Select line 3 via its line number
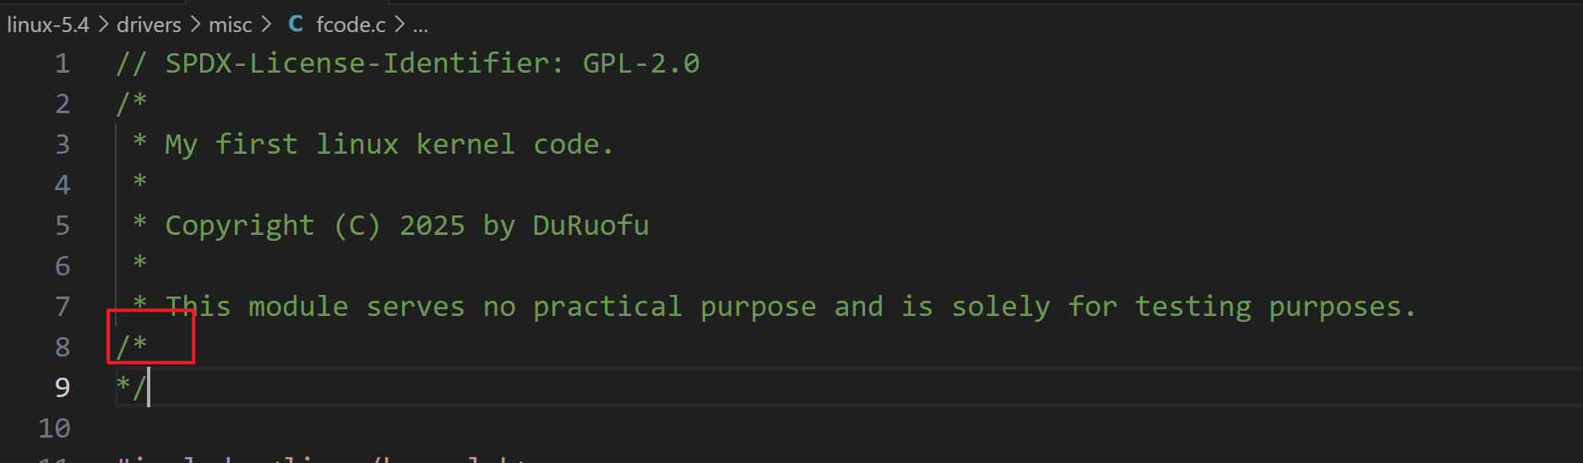The height and width of the screenshot is (463, 1583). tap(63, 144)
